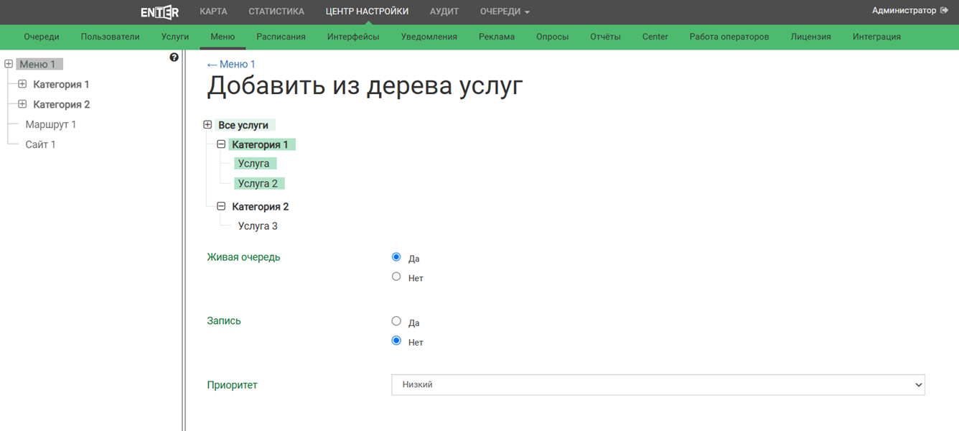The height and width of the screenshot is (431, 959).
Task: Select Услуга 2 in the service tree
Action: click(x=258, y=183)
